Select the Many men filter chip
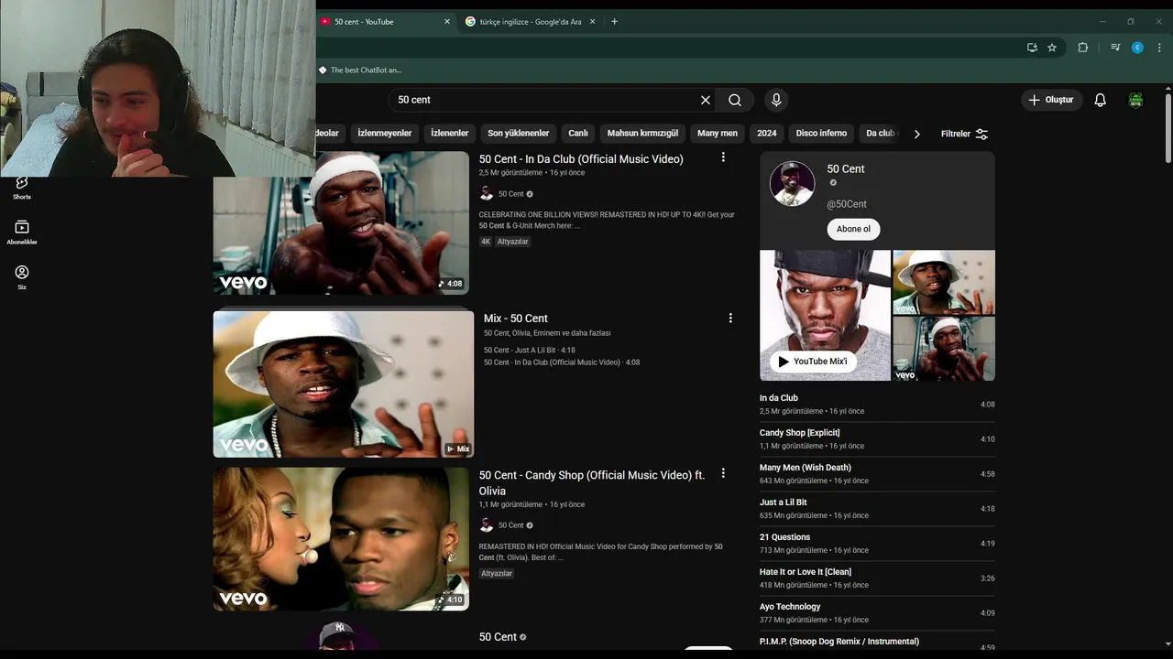The width and height of the screenshot is (1173, 659). [718, 134]
